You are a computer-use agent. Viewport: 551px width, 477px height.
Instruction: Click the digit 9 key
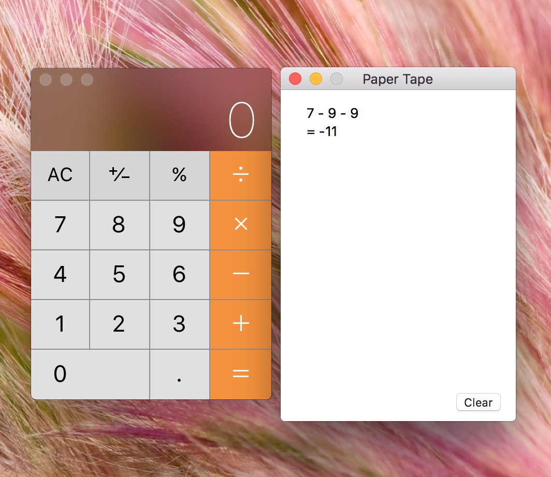click(x=180, y=225)
